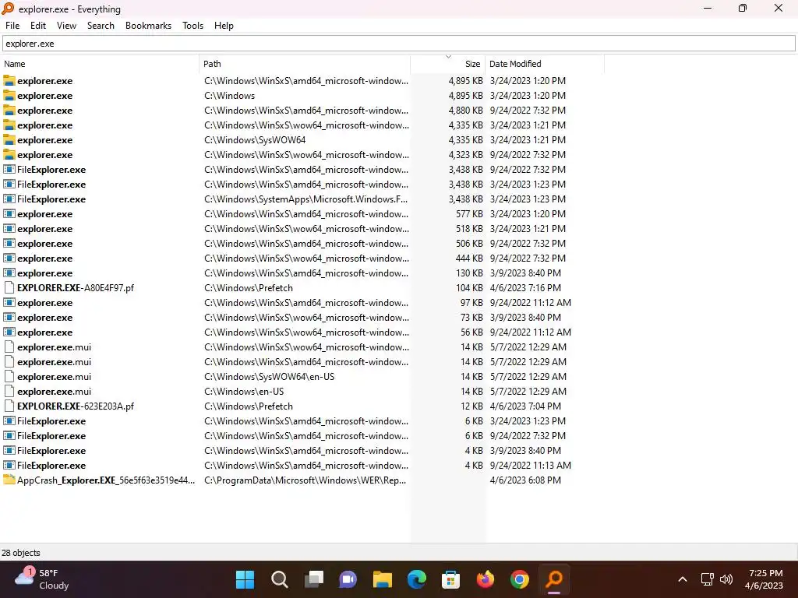The image size is (798, 598).
Task: Click icon of EXPLORER.EXE-623E203A.pf file
Action: point(9,406)
